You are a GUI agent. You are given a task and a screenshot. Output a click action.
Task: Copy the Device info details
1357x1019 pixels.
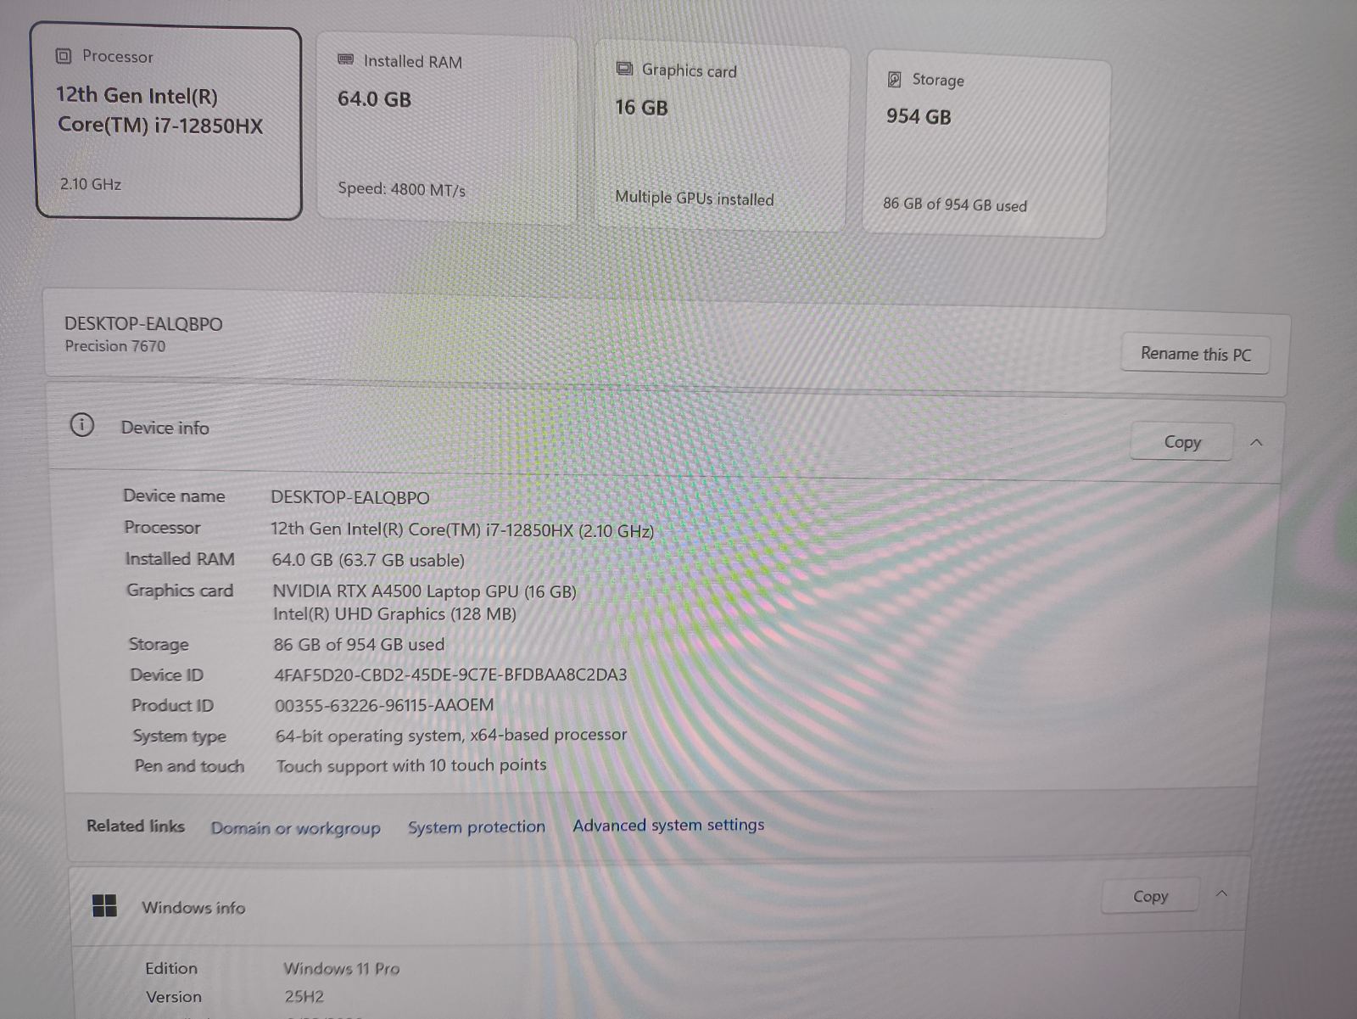(x=1182, y=442)
